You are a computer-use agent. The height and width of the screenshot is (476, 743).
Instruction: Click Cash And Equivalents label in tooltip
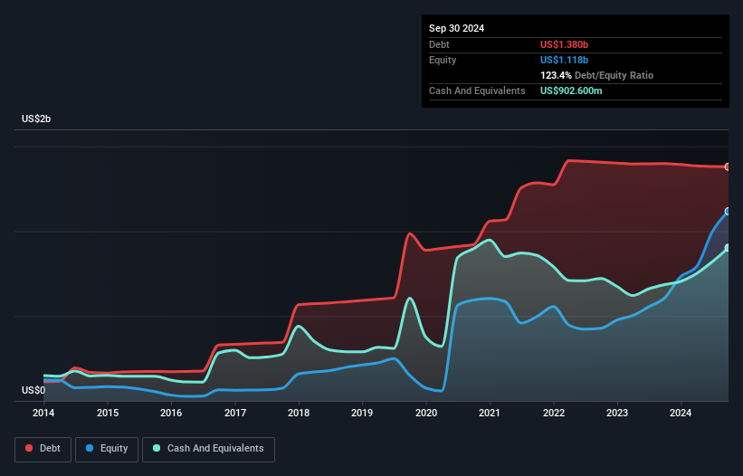(x=477, y=90)
